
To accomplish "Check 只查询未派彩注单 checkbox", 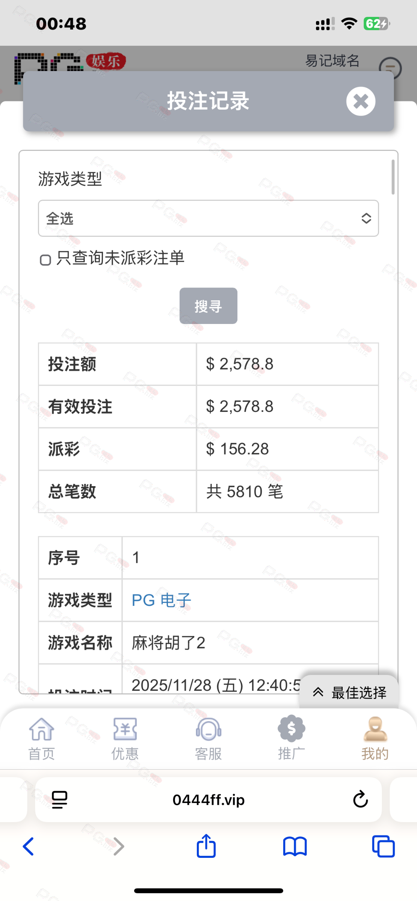I will point(45,260).
